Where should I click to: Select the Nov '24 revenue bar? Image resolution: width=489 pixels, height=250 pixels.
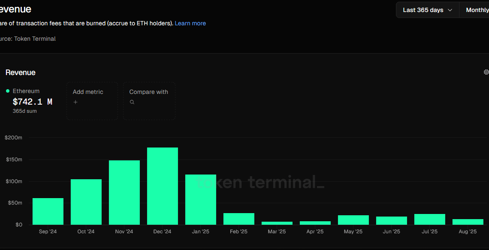tap(124, 193)
